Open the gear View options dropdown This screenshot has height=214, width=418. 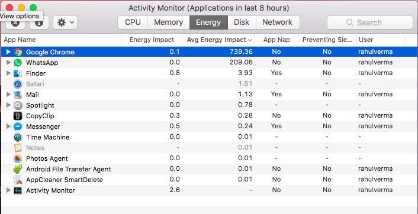tap(65, 22)
